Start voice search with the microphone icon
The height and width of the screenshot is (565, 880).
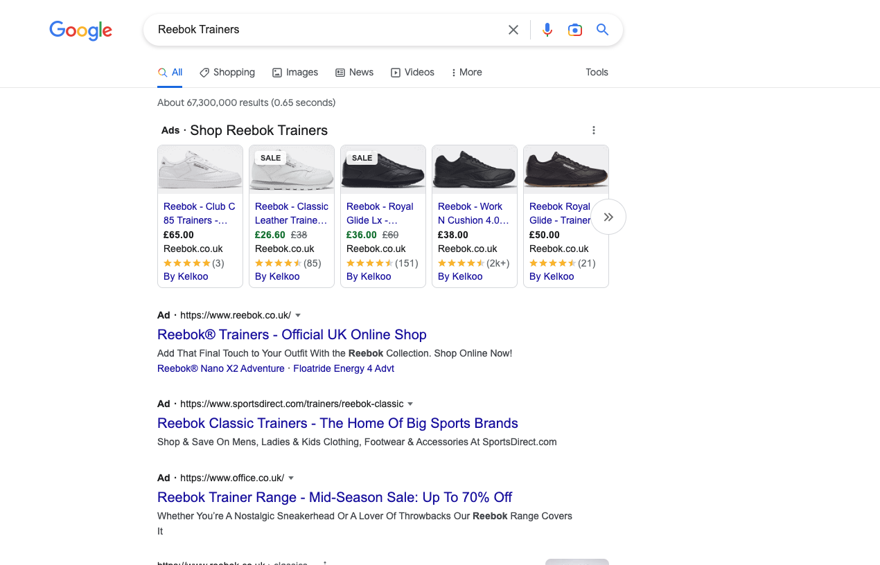[x=547, y=30]
